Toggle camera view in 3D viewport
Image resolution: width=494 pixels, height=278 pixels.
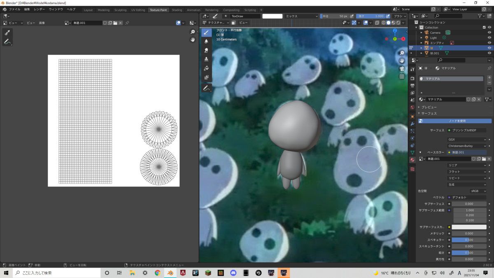[402, 69]
